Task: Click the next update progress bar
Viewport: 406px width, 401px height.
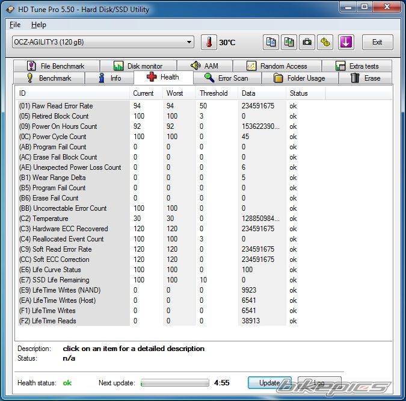Action: pyautogui.click(x=175, y=383)
